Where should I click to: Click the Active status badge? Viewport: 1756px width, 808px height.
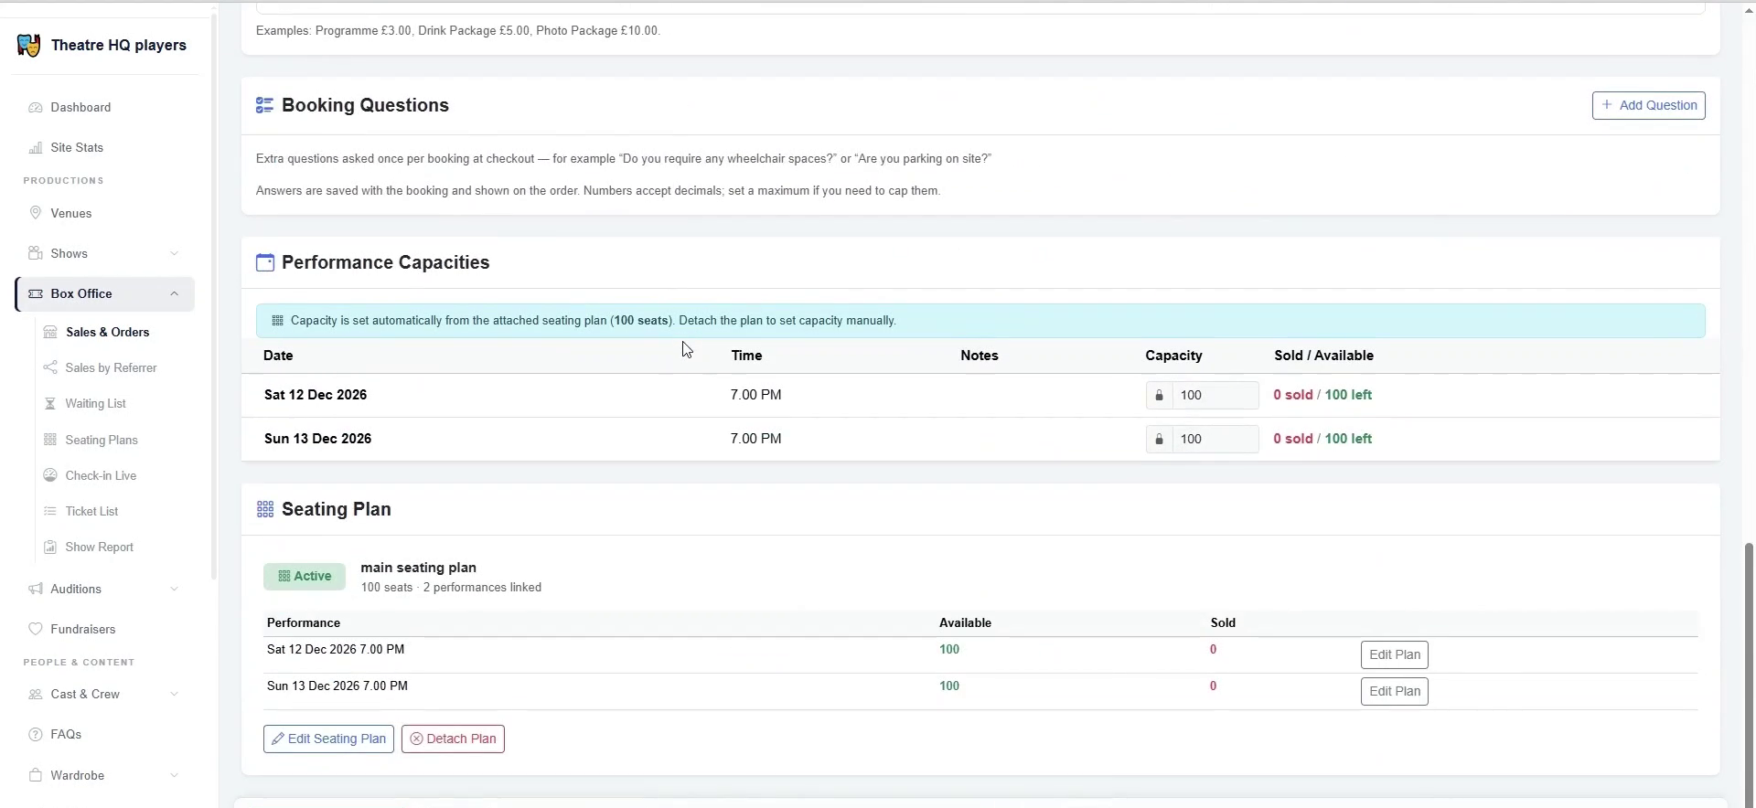point(305,576)
